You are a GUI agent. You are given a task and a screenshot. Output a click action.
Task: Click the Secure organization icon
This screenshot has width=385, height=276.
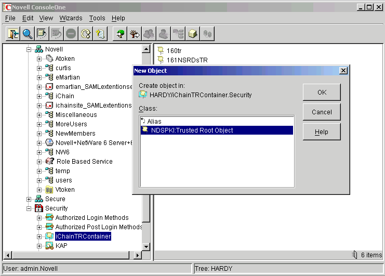[39, 199]
